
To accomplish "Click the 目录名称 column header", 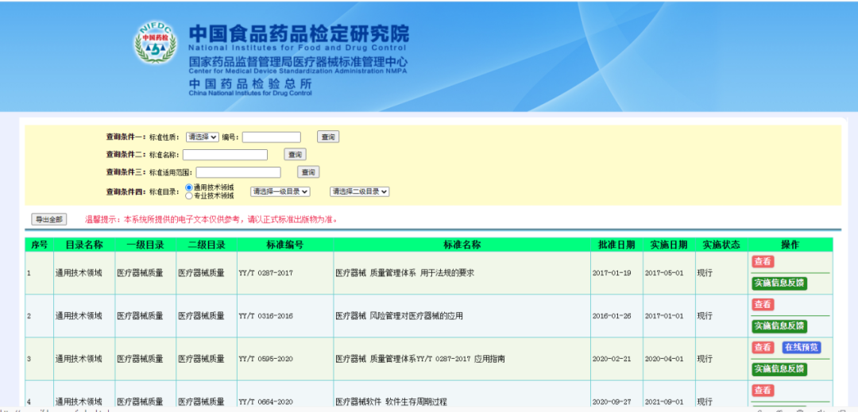I will 83,245.
